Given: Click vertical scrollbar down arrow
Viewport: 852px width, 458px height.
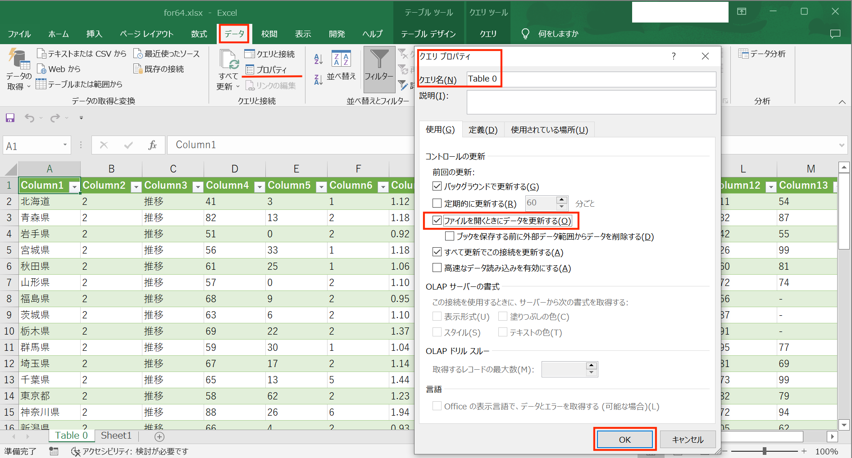Looking at the screenshot, I should pos(844,425).
